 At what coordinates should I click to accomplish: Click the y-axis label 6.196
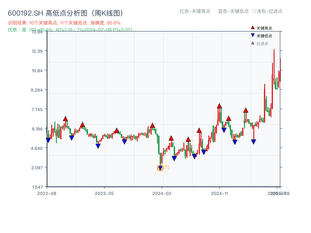pyautogui.click(x=37, y=129)
